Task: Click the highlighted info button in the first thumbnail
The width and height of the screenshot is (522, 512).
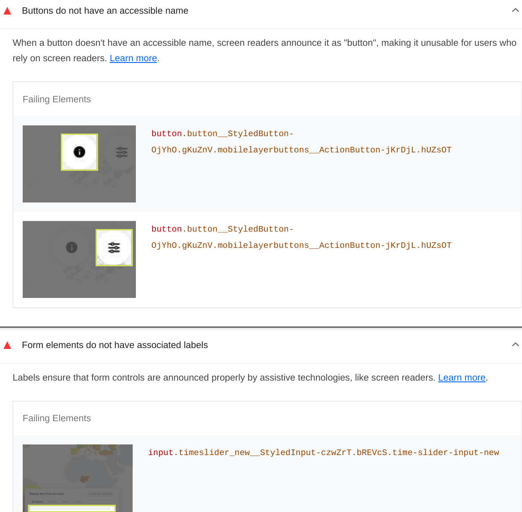Action: coord(79,152)
